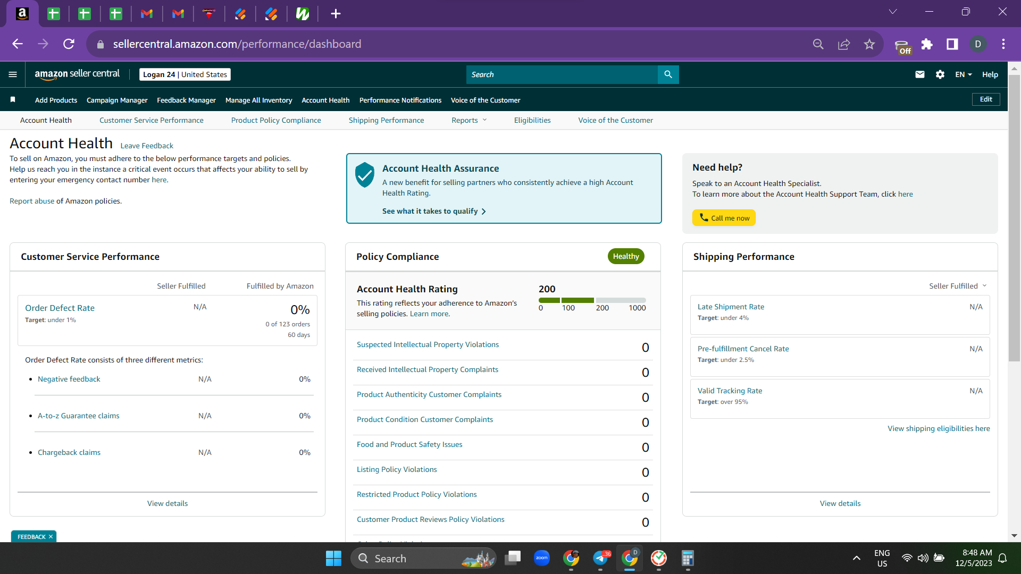1021x574 pixels.
Task: Reload the page with browser refresh icon
Action: pos(69,44)
